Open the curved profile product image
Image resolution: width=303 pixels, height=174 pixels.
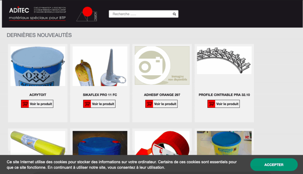point(224,60)
